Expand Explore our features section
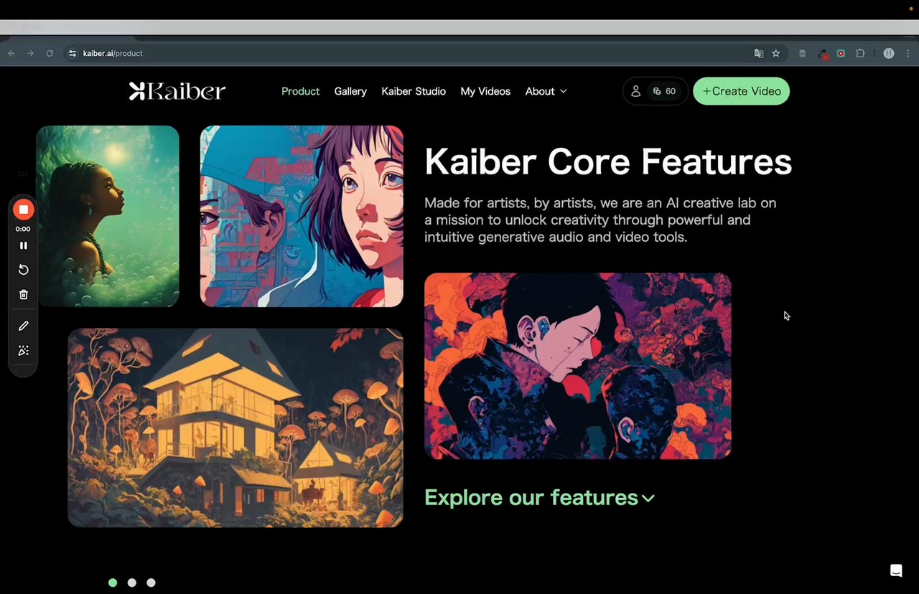This screenshot has height=594, width=919. pos(539,497)
